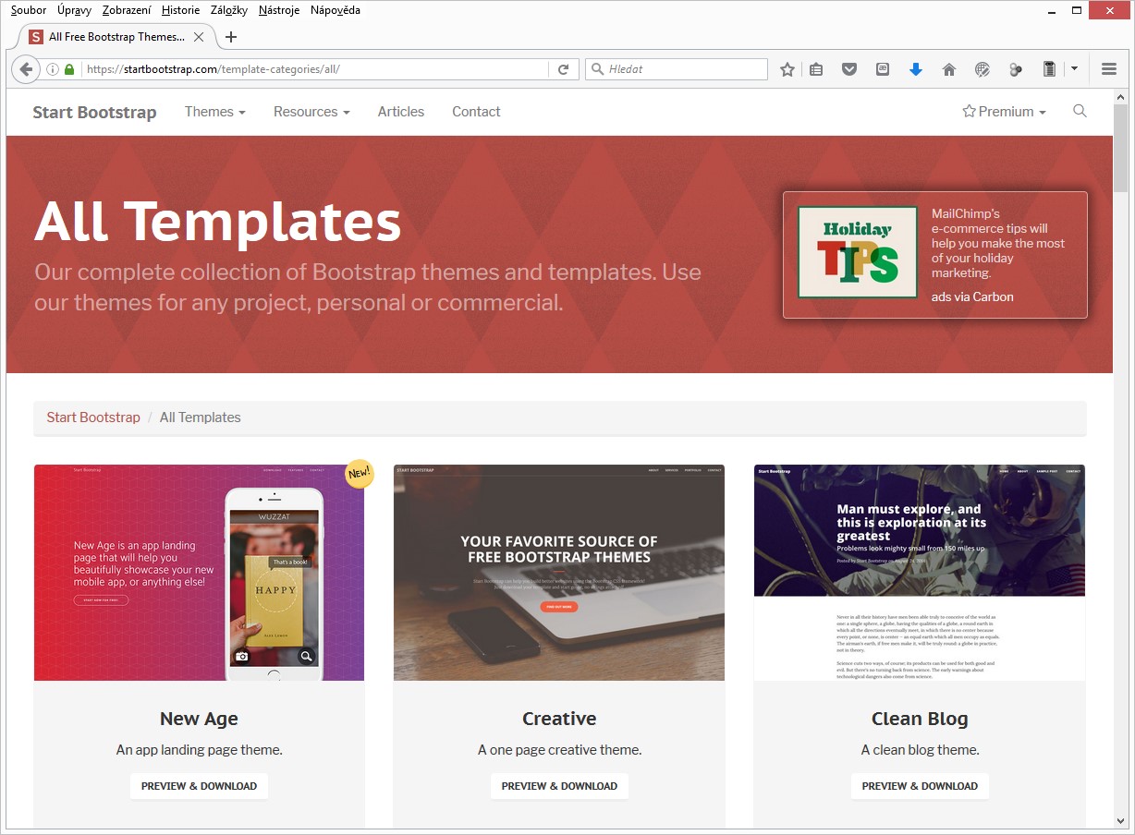
Task: Click the page vertical scrollbar thumb
Action: [x=1121, y=148]
